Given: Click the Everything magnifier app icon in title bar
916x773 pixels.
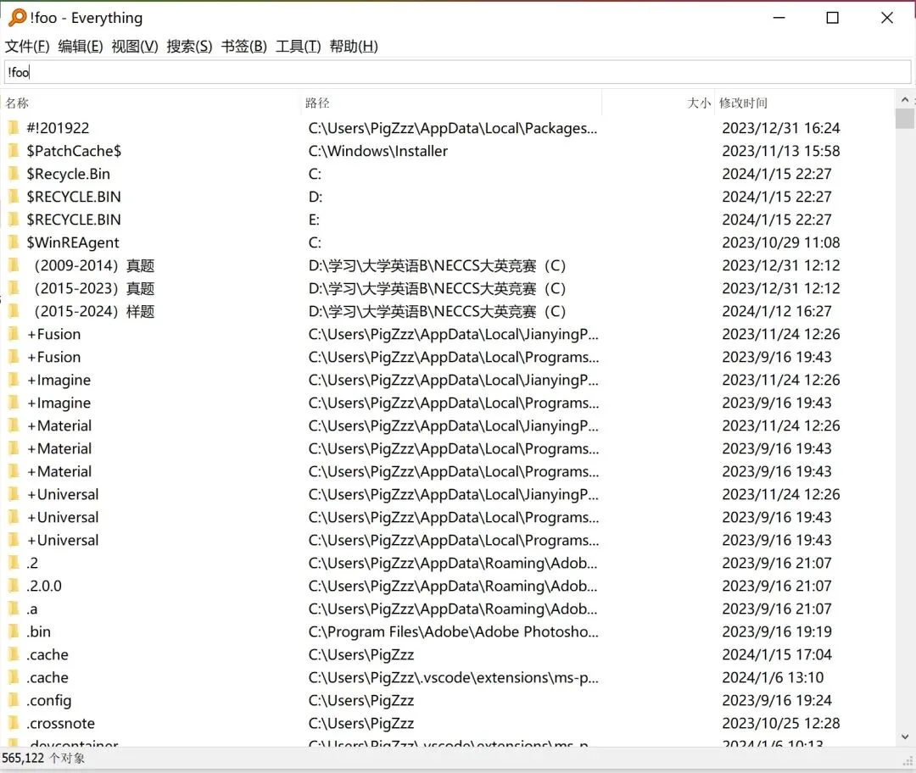Looking at the screenshot, I should click(x=18, y=18).
